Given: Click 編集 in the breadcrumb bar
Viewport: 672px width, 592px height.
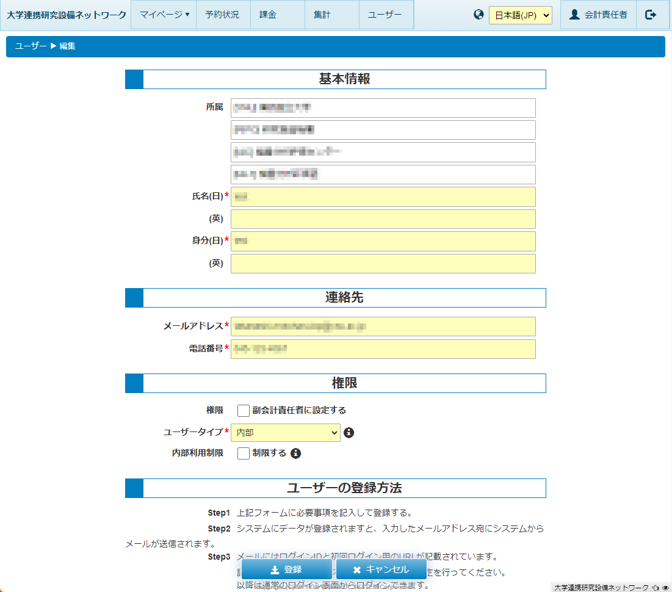Looking at the screenshot, I should click(67, 46).
